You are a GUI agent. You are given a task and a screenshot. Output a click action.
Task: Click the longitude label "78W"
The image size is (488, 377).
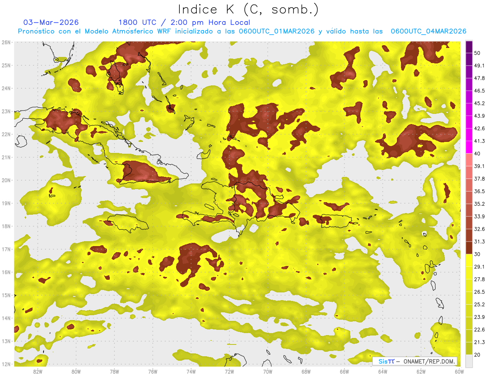pos(114,372)
